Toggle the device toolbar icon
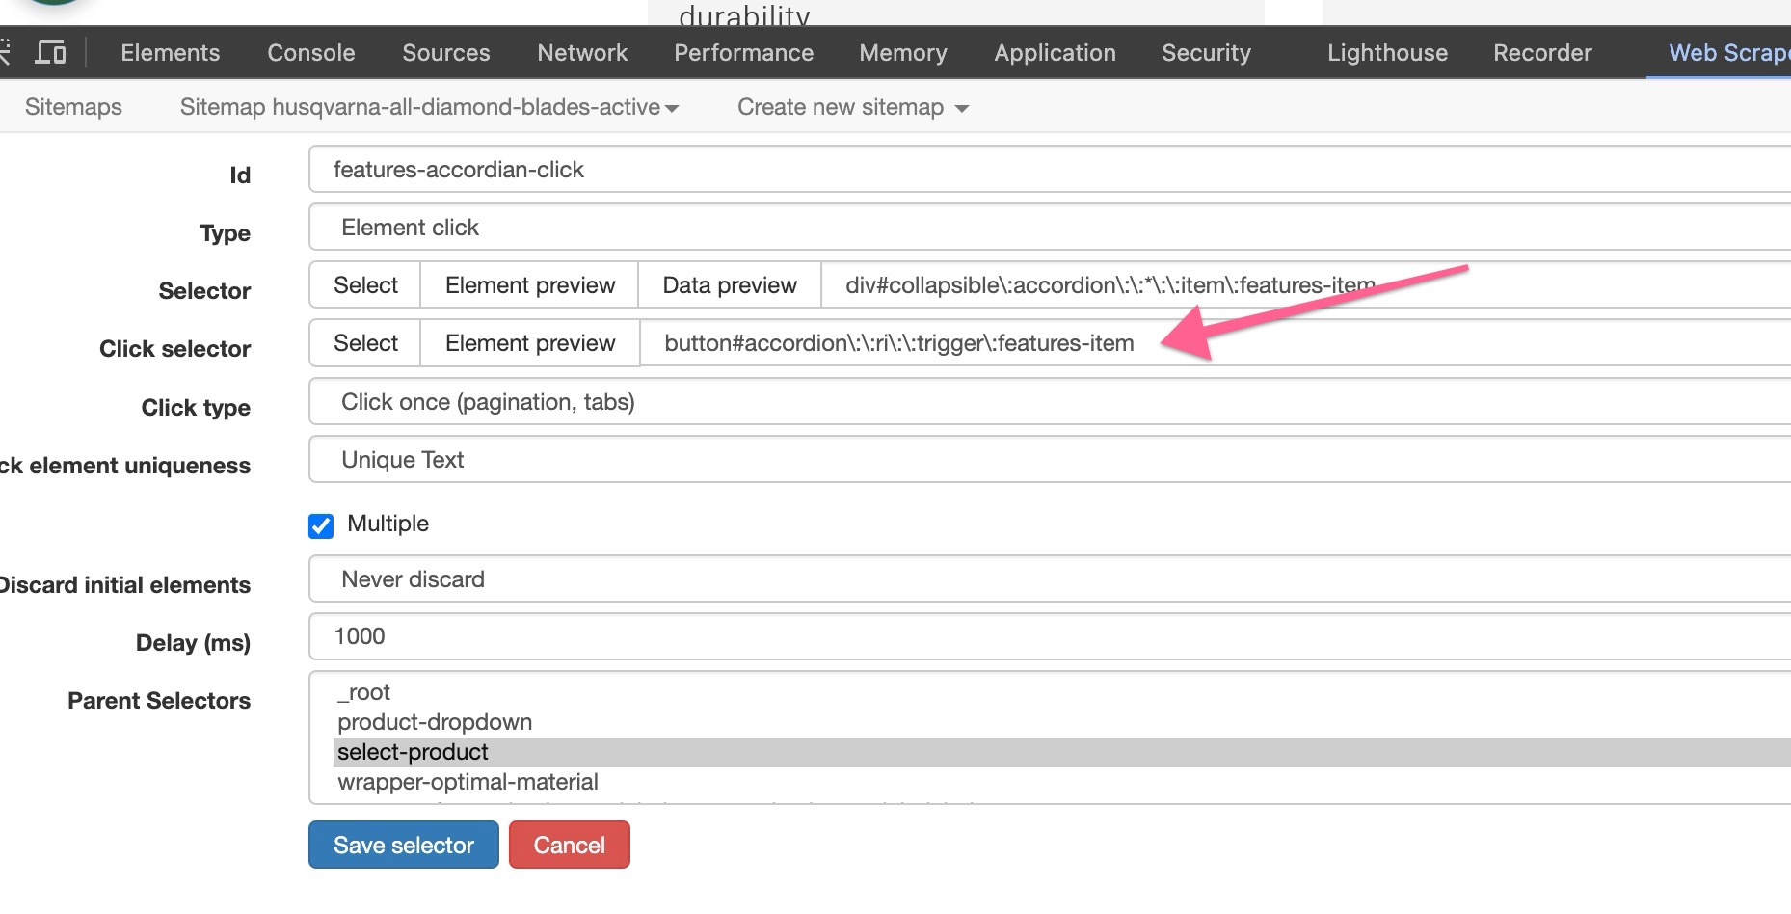 [50, 52]
